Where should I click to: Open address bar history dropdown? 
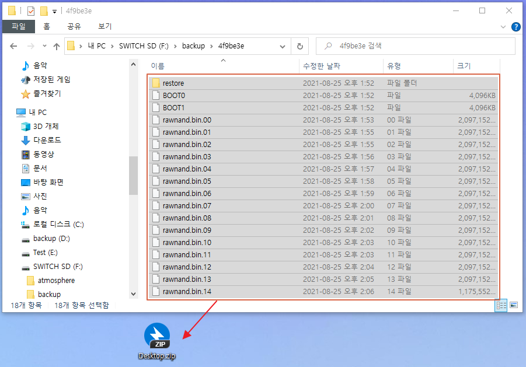pyautogui.click(x=283, y=46)
